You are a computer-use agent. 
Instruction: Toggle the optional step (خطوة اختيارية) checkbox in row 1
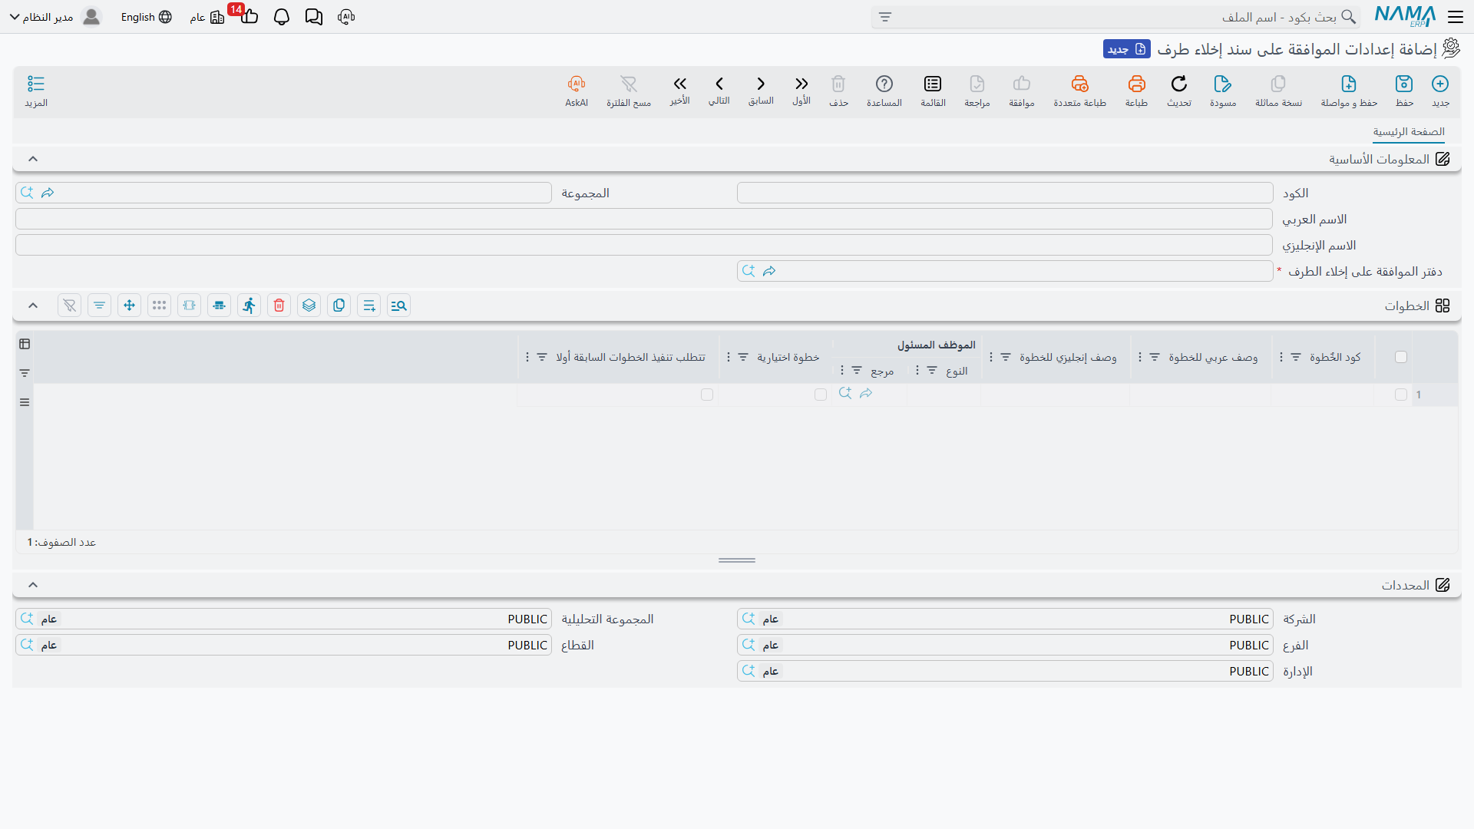pyautogui.click(x=821, y=395)
